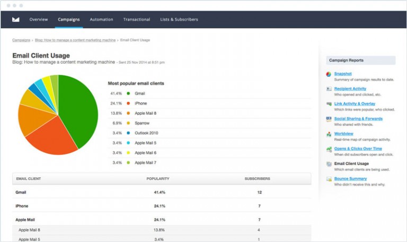Click Gmail's subscriber count 12
Image resolution: width=407 pixels, height=242 pixels.
pos(260,192)
